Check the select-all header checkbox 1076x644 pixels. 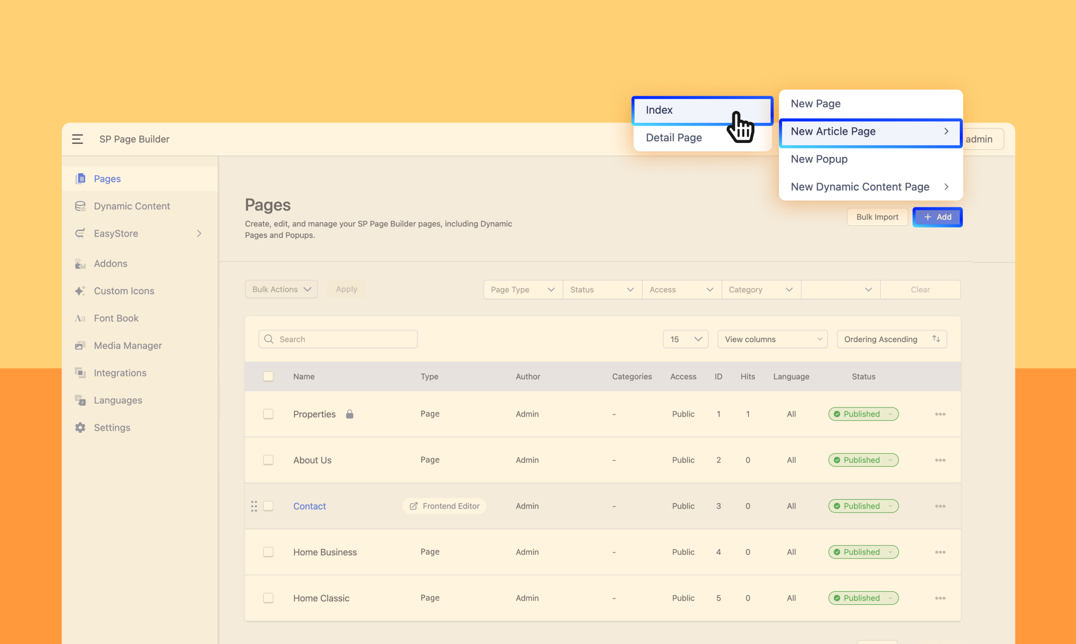268,376
